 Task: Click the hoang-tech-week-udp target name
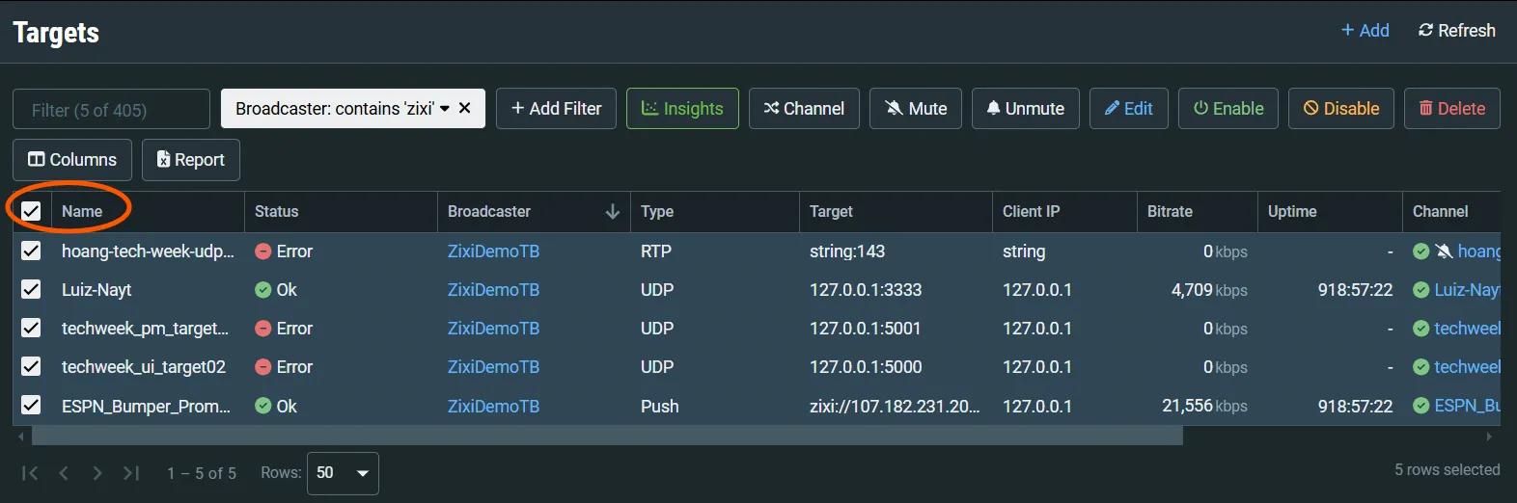tap(148, 251)
